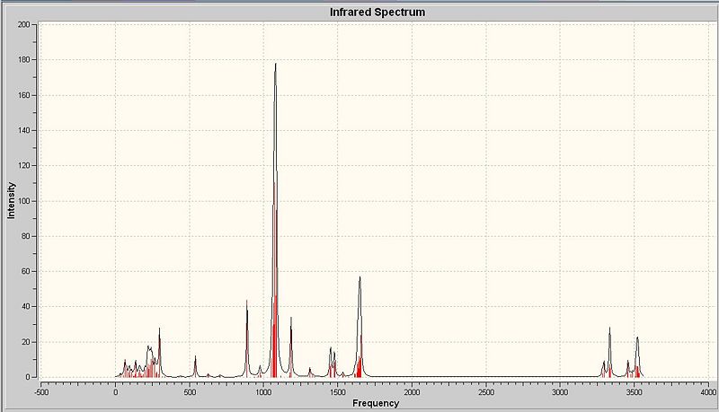Click the peak near frequency 1185
The width and height of the screenshot is (719, 412).
click(x=290, y=346)
